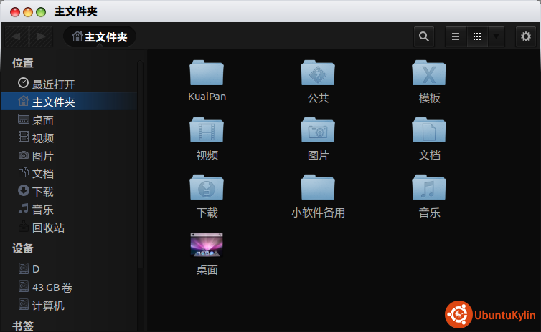Open the 43 GB 卷 volume

[x=52, y=288]
